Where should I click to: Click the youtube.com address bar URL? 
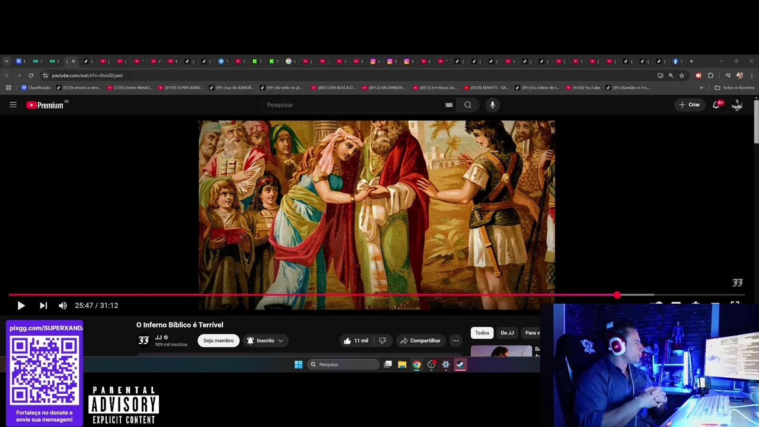tap(87, 75)
